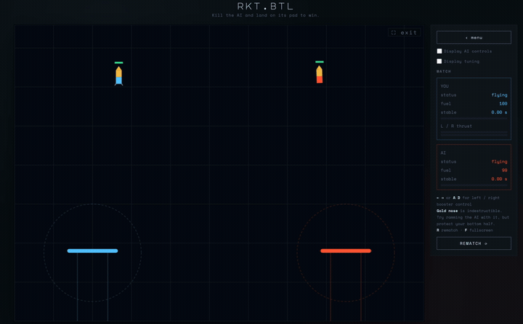Click the AI fuel value '99'
This screenshot has height=324, width=523.
pyautogui.click(x=504, y=170)
